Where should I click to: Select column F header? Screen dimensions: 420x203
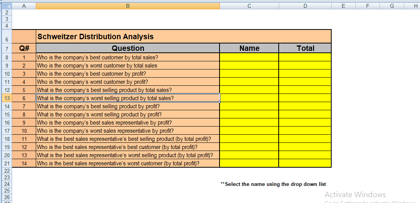coord(367,6)
